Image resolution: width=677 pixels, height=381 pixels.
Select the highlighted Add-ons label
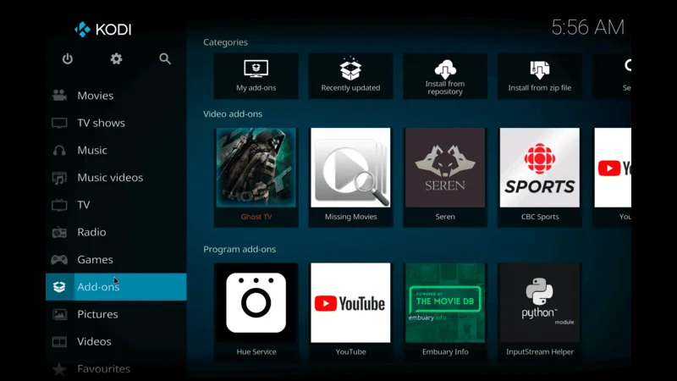98,287
